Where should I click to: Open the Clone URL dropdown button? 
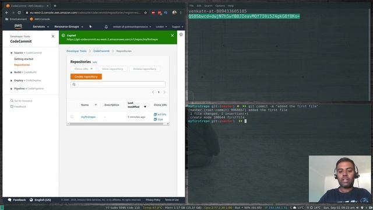pyautogui.click(x=83, y=69)
